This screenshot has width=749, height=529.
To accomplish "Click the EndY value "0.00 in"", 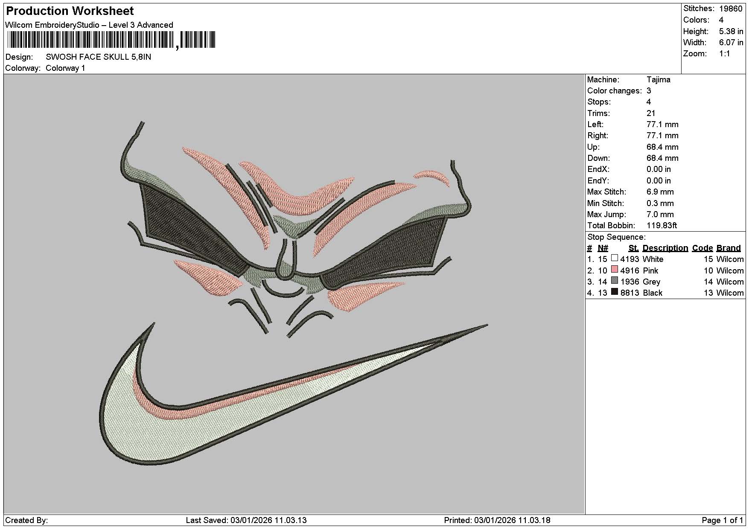I will click(659, 180).
